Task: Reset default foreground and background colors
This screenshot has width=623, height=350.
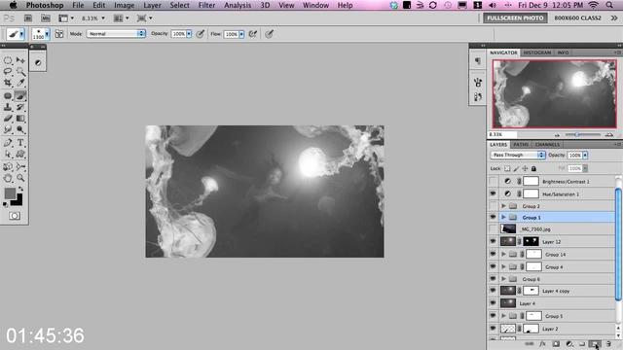Action: (x=5, y=205)
